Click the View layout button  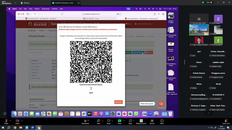pyautogui.click(x=209, y=3)
